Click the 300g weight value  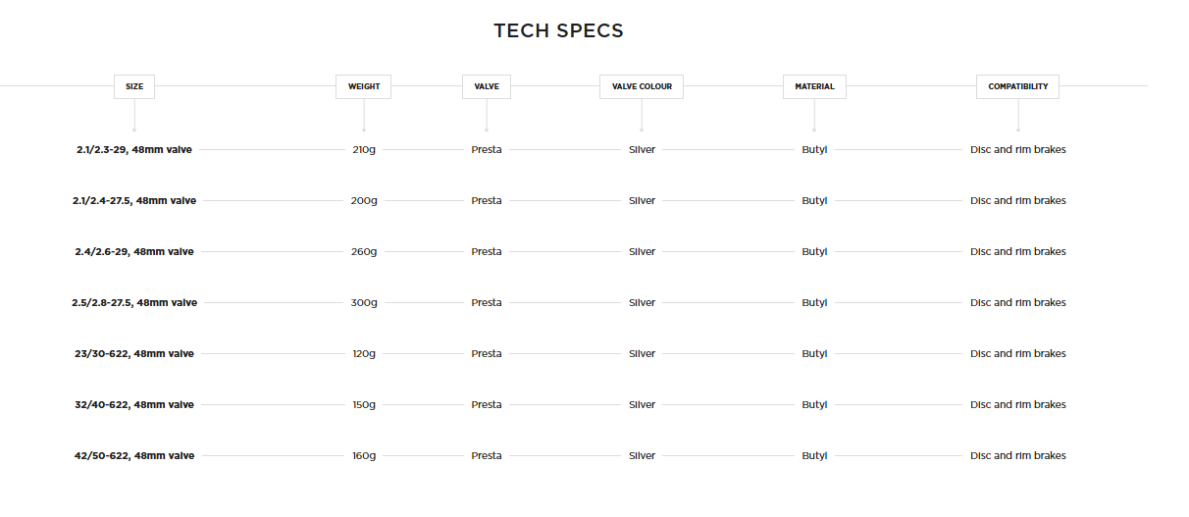364,303
